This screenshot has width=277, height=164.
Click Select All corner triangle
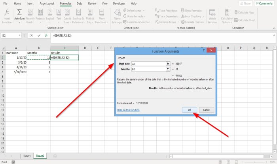coord(3,48)
